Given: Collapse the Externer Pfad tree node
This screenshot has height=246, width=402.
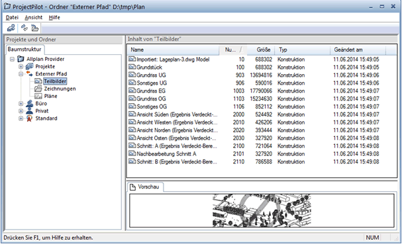Looking at the screenshot, I should tap(21, 74).
